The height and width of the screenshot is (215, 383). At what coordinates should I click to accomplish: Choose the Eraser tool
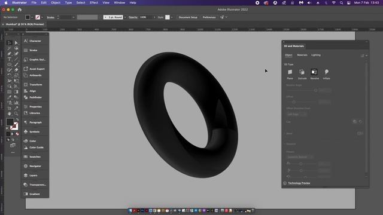(16, 70)
